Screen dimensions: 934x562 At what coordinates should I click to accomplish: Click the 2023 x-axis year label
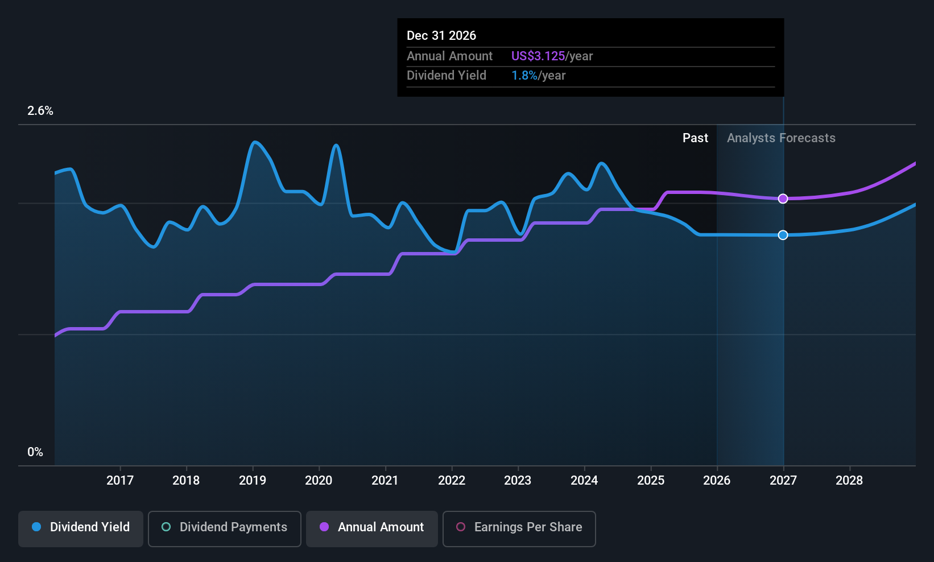tap(518, 480)
